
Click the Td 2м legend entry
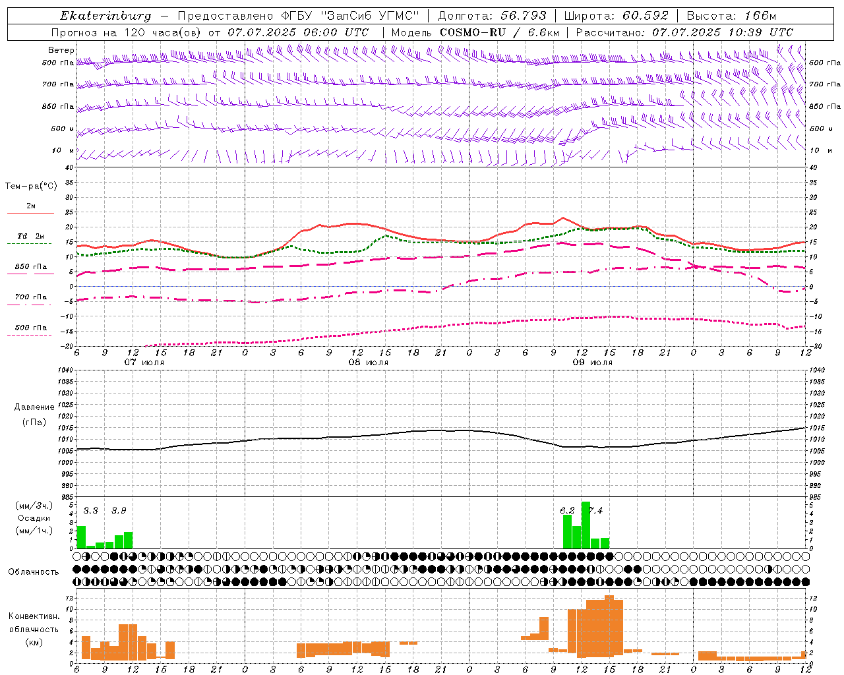click(x=30, y=235)
